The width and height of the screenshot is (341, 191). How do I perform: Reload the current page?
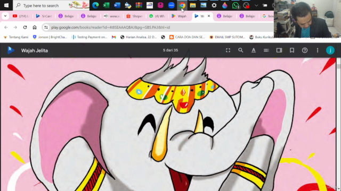click(25, 27)
